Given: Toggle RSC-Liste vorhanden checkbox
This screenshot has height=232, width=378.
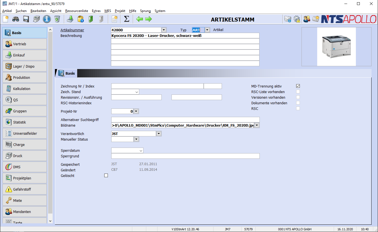Looking at the screenshot, I should click(298, 92).
